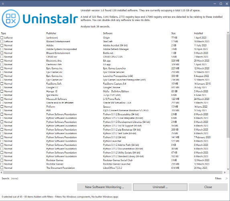The width and height of the screenshot is (230, 201).
Task: Open the Filters options
Action: [218, 178]
